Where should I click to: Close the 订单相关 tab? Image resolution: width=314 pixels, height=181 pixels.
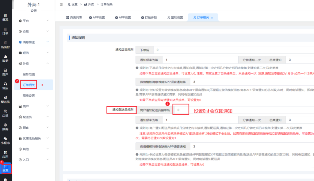[x=212, y=18]
